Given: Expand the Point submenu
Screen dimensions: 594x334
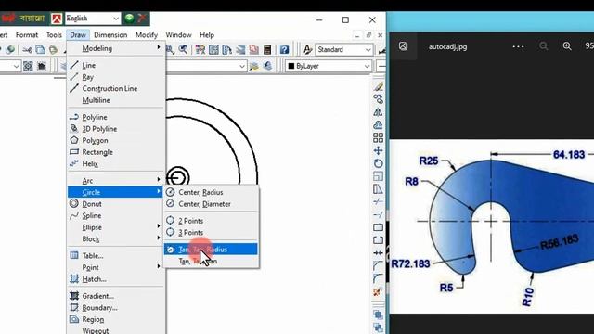Looking at the screenshot, I should 116,267.
